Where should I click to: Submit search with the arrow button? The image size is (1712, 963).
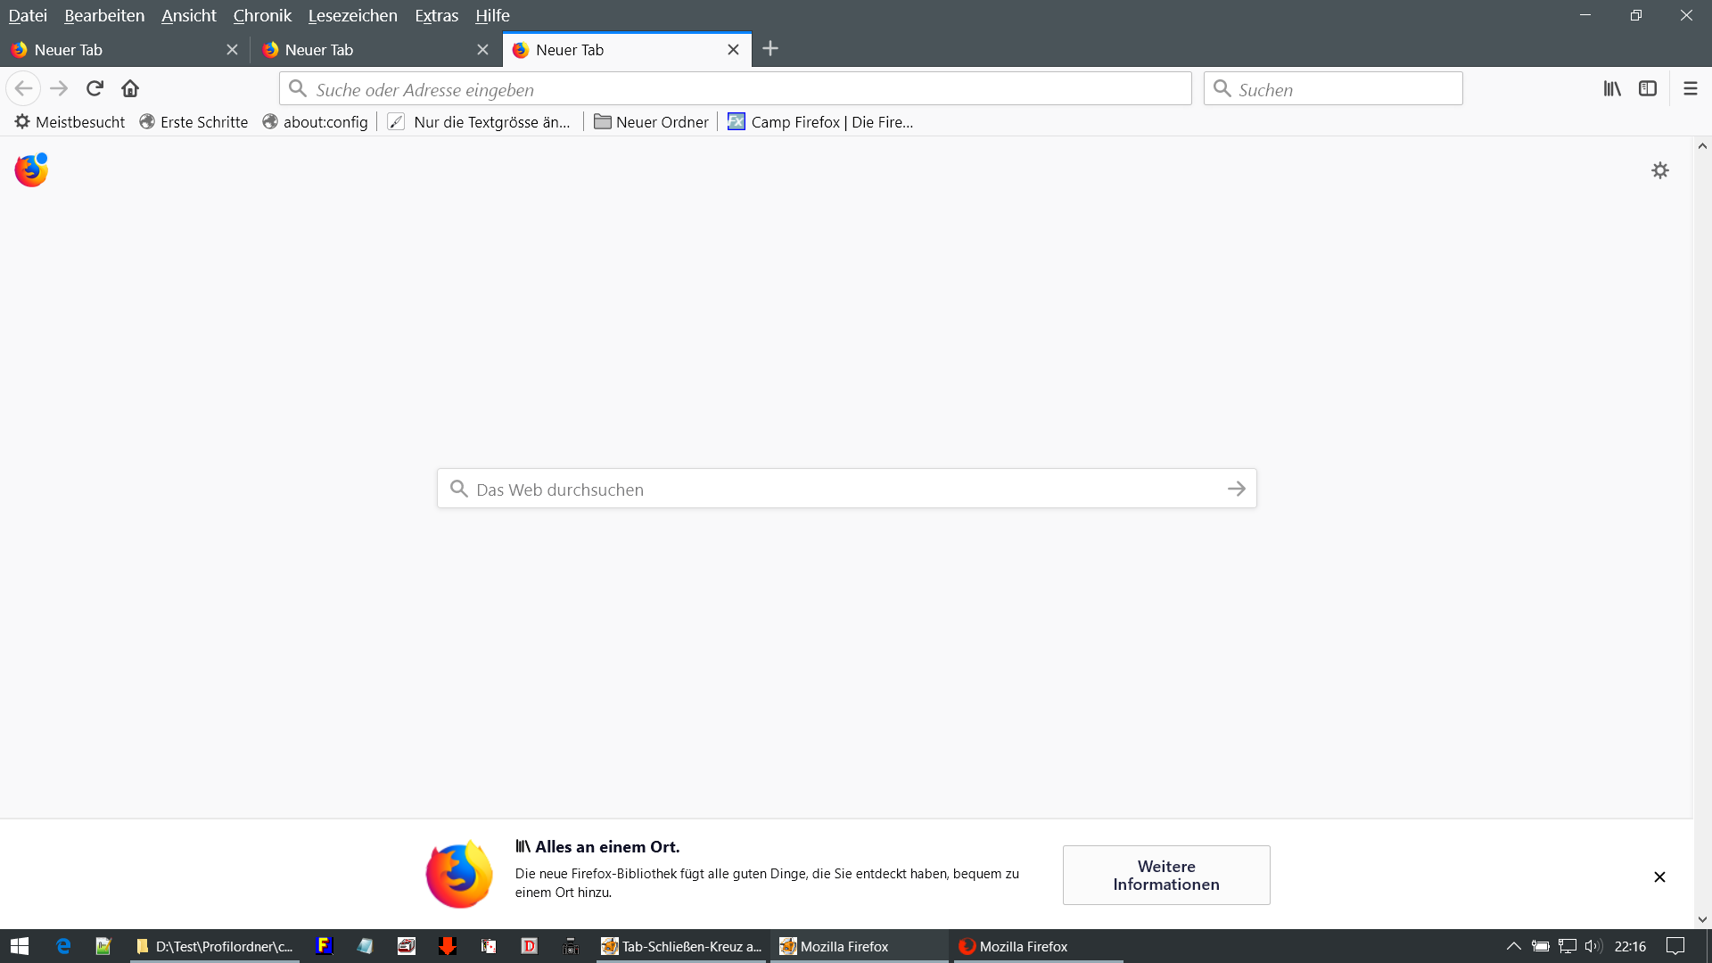click(1236, 489)
